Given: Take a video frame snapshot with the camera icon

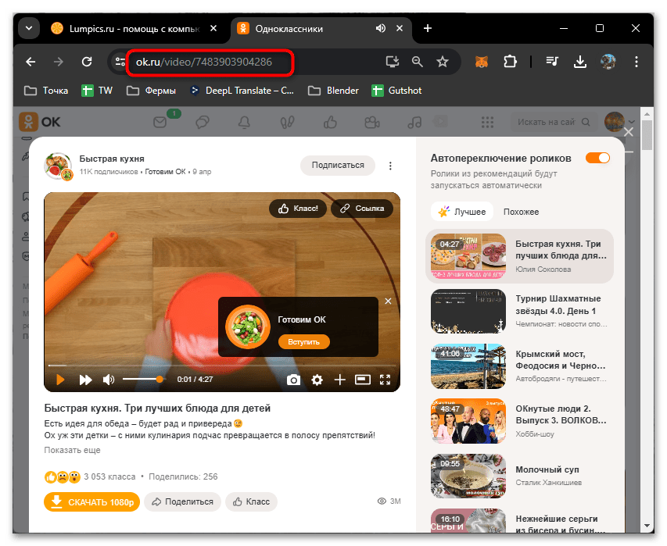Looking at the screenshot, I should 293,380.
